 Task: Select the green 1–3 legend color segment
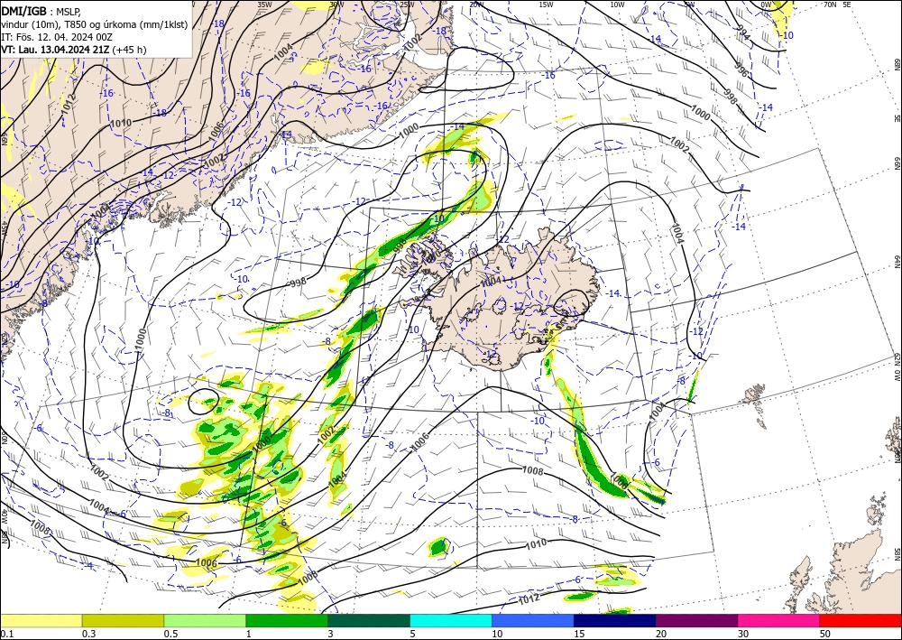pyautogui.click(x=287, y=620)
